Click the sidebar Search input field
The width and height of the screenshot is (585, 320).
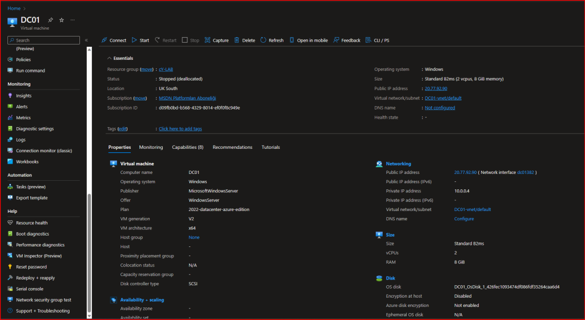(x=46, y=40)
